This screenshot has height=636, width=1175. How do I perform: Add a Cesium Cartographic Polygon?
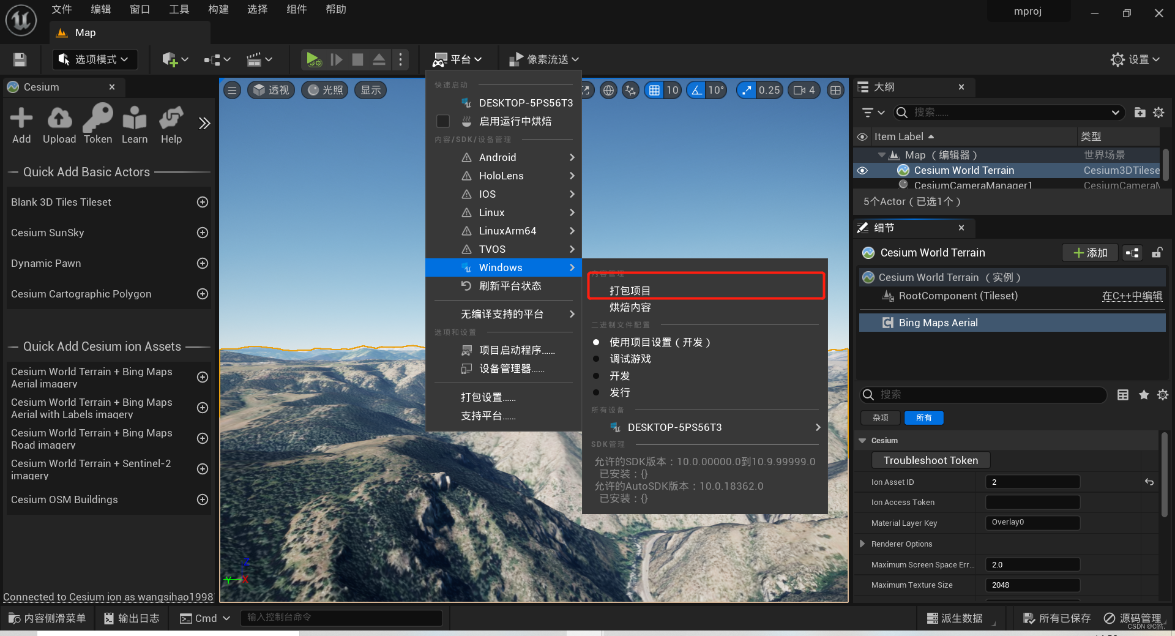coord(203,294)
